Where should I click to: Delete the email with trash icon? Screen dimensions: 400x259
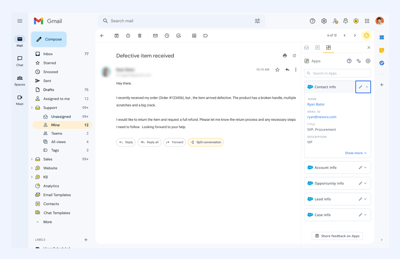(140, 36)
